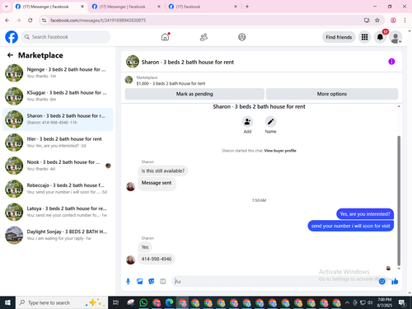Open the Nook house conversation

coord(58,166)
